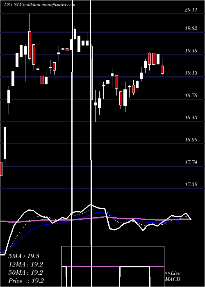Click the 12MA : 19.2 readout
The width and height of the screenshot is (205, 287).
(x=25, y=264)
